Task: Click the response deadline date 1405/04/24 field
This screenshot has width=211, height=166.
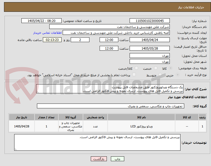Action: click(x=149, y=40)
